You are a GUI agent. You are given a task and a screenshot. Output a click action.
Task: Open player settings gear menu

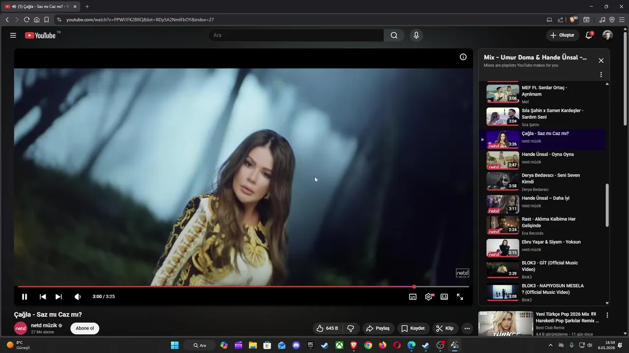coord(429,297)
